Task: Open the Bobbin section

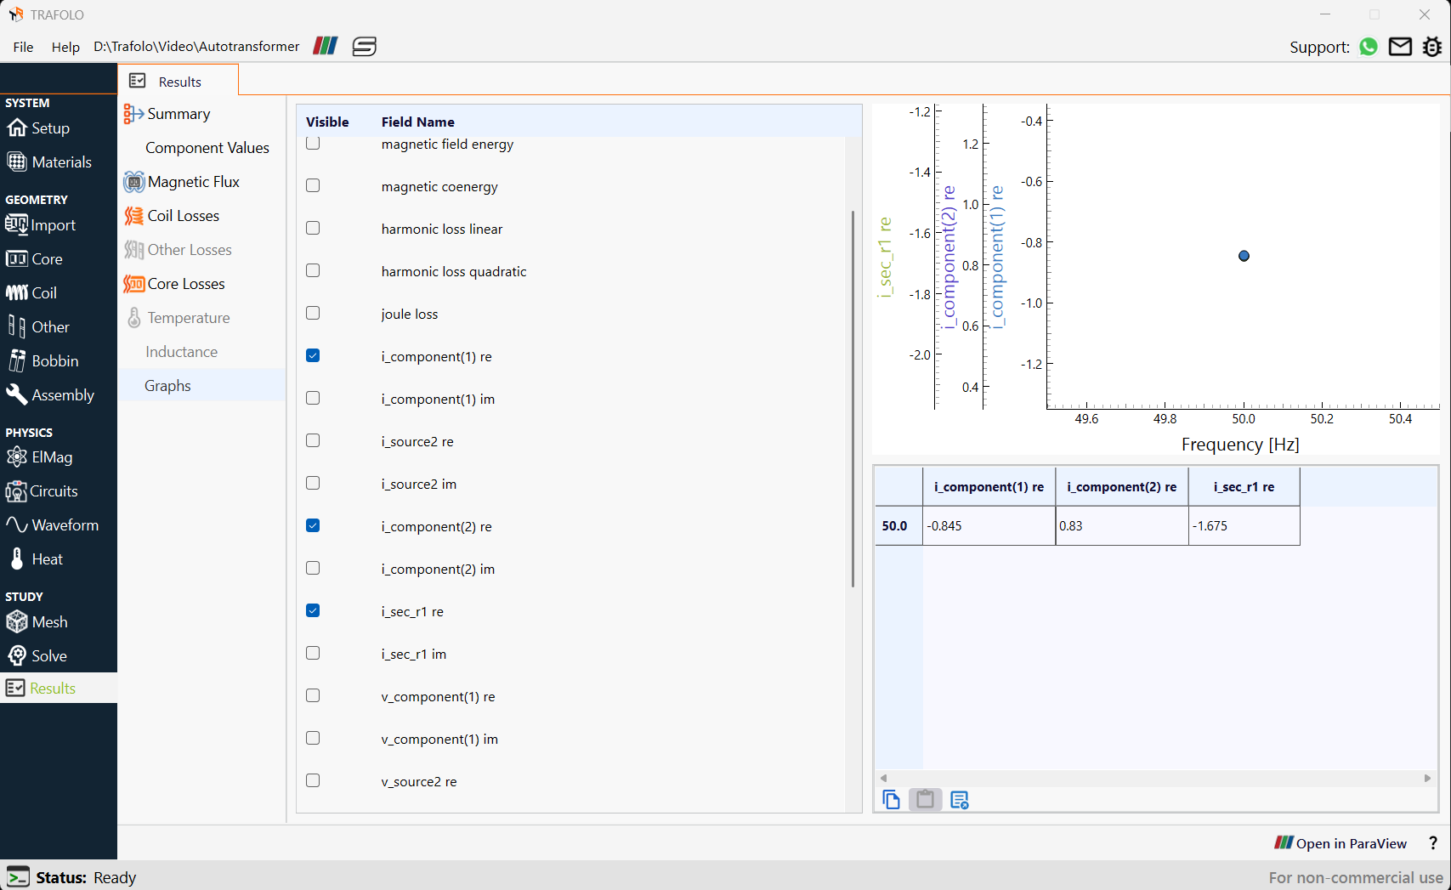Action: click(x=43, y=361)
